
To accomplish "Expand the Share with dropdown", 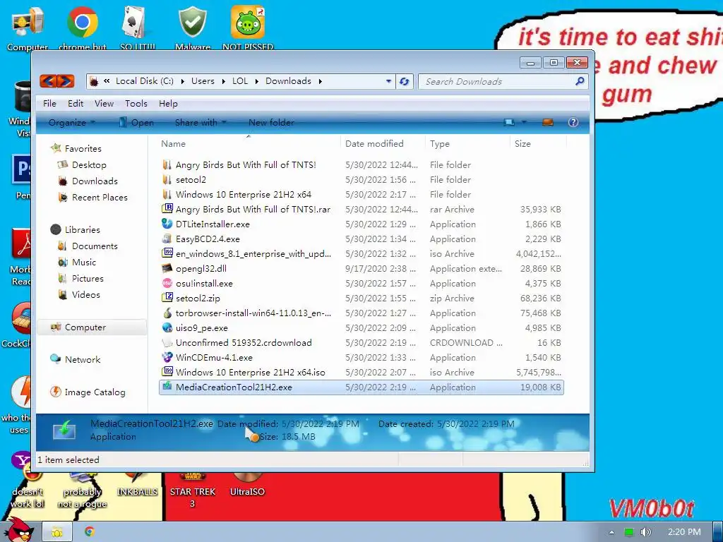I will [201, 122].
